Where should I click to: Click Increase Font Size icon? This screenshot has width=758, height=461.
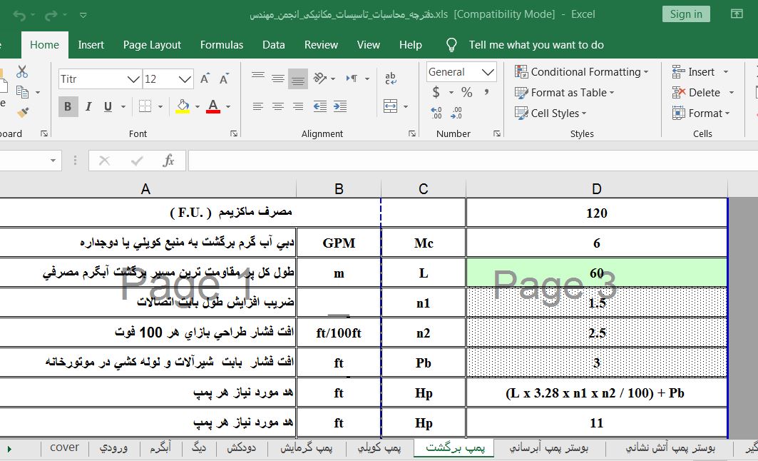pyautogui.click(x=205, y=78)
